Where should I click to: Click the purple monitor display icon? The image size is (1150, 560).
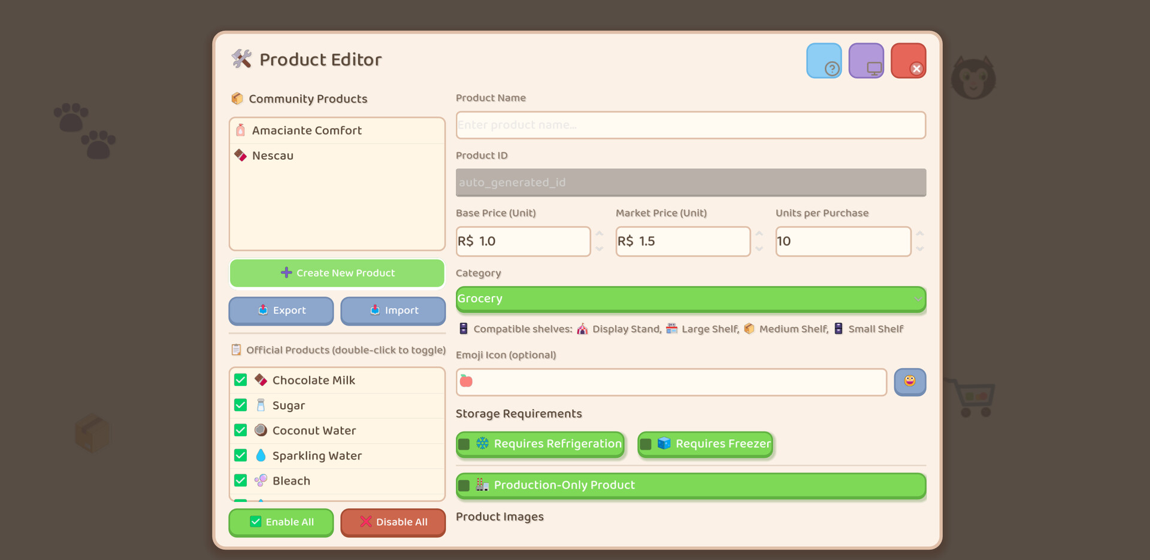tap(866, 60)
